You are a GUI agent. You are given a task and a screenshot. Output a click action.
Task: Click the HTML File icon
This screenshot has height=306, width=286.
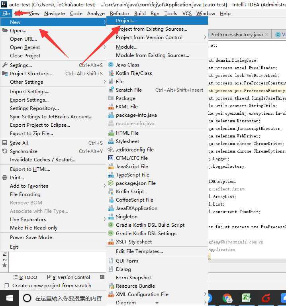click(111, 133)
